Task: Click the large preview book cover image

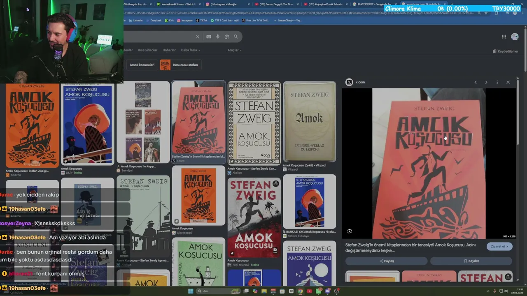Action: coord(429,163)
